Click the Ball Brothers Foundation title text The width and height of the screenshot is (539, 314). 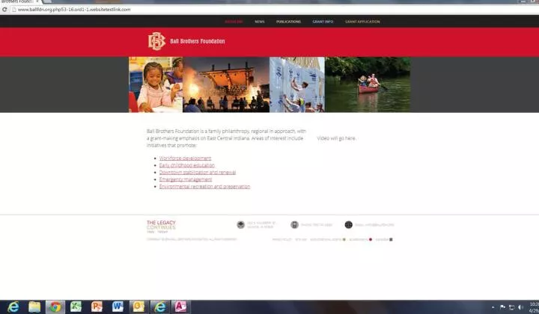[x=198, y=41]
